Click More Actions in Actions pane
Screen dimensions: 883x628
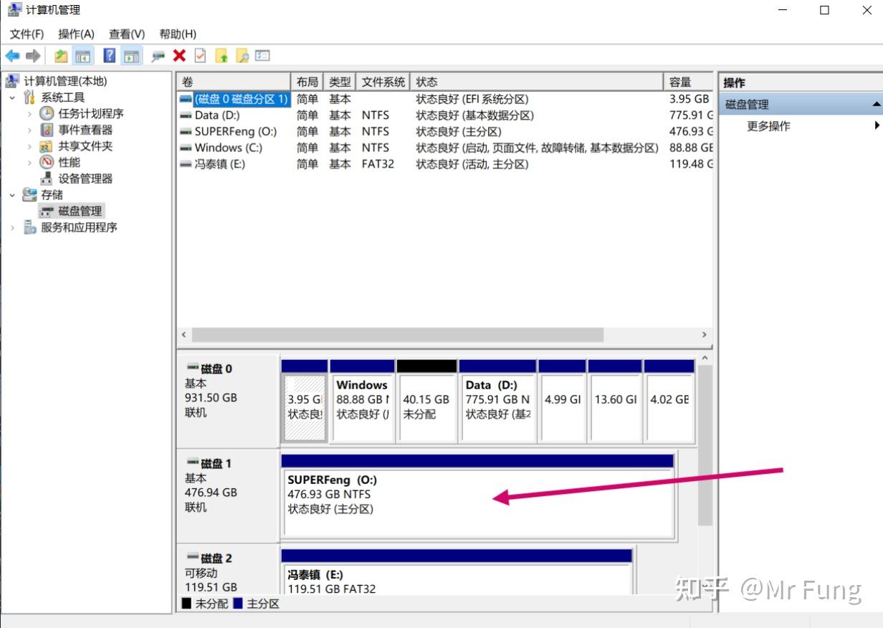(768, 126)
